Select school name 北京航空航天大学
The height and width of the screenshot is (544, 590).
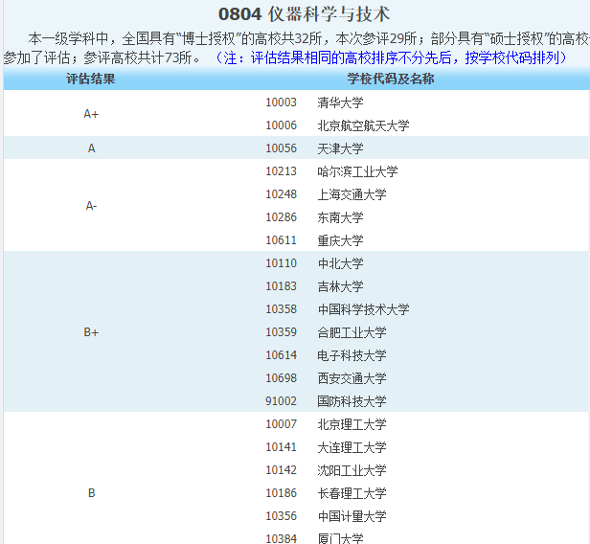363,125
